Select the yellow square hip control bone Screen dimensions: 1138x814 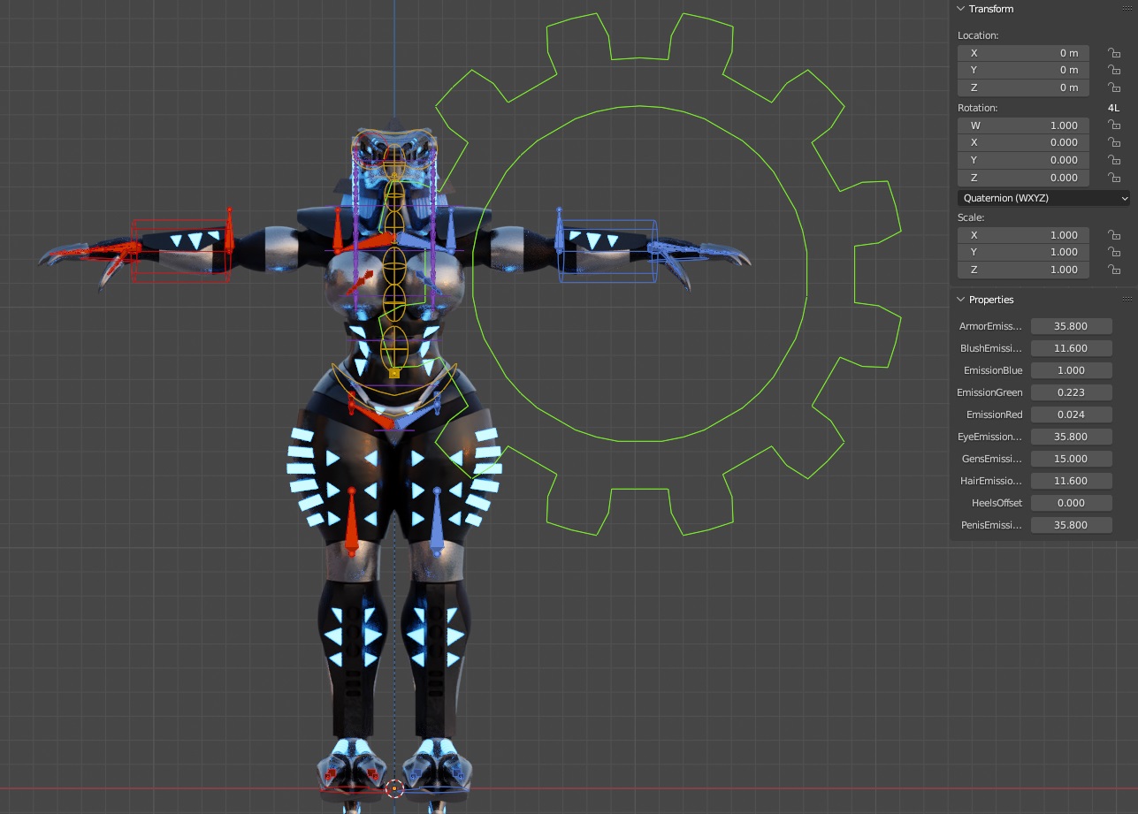tap(394, 373)
